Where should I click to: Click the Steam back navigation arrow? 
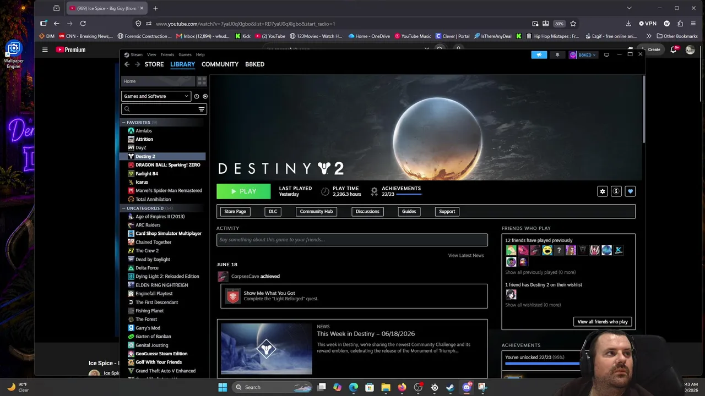coord(127,64)
